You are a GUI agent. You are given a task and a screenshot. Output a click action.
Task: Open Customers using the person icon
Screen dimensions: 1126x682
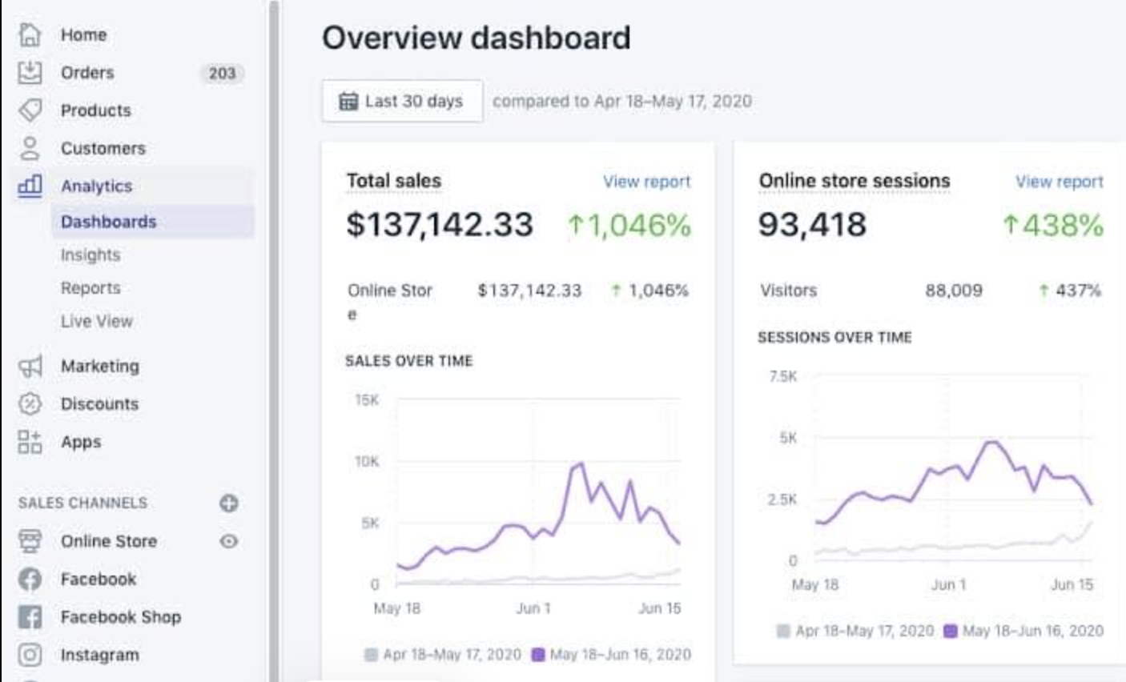click(30, 148)
